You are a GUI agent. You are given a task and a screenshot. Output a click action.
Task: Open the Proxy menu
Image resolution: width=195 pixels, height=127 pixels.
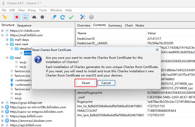(x=32, y=10)
